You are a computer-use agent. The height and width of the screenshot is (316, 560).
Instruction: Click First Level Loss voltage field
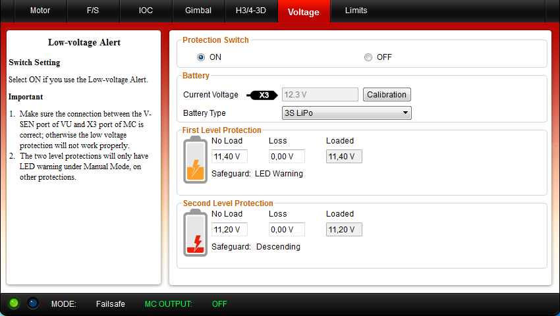(x=287, y=157)
